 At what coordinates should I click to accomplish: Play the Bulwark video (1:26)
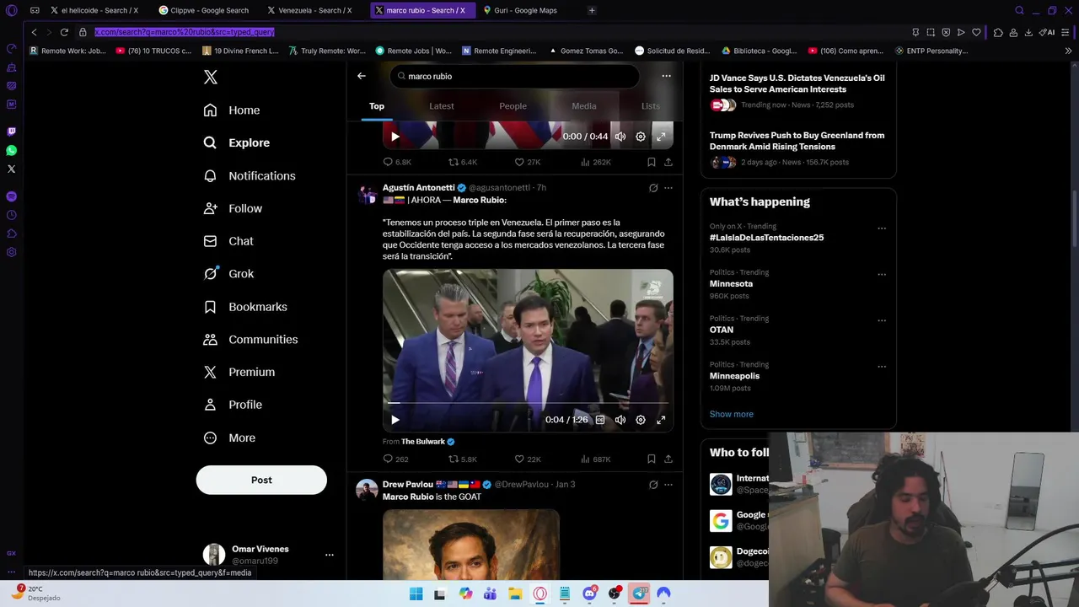pos(395,420)
